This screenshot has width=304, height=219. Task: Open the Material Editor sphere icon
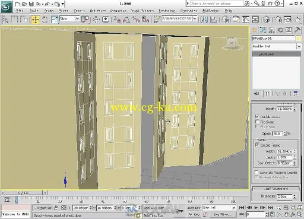click(267, 20)
